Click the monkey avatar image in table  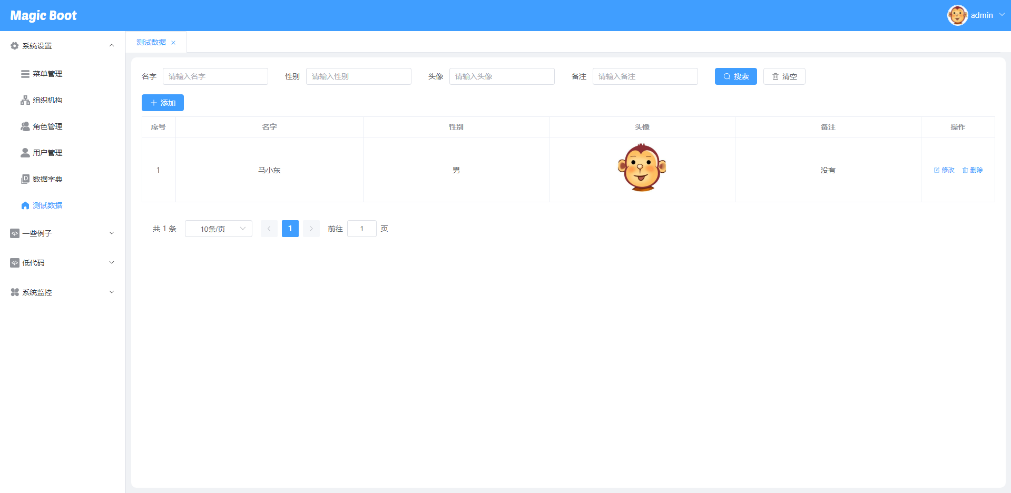pos(642,168)
